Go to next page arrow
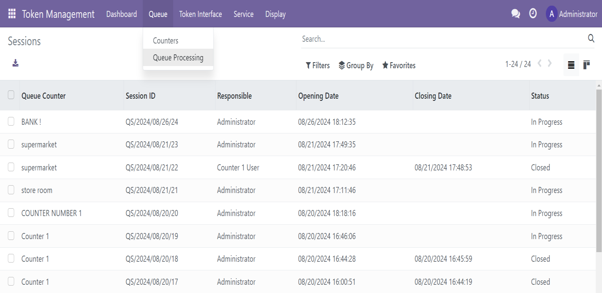602x293 pixels. pos(550,64)
